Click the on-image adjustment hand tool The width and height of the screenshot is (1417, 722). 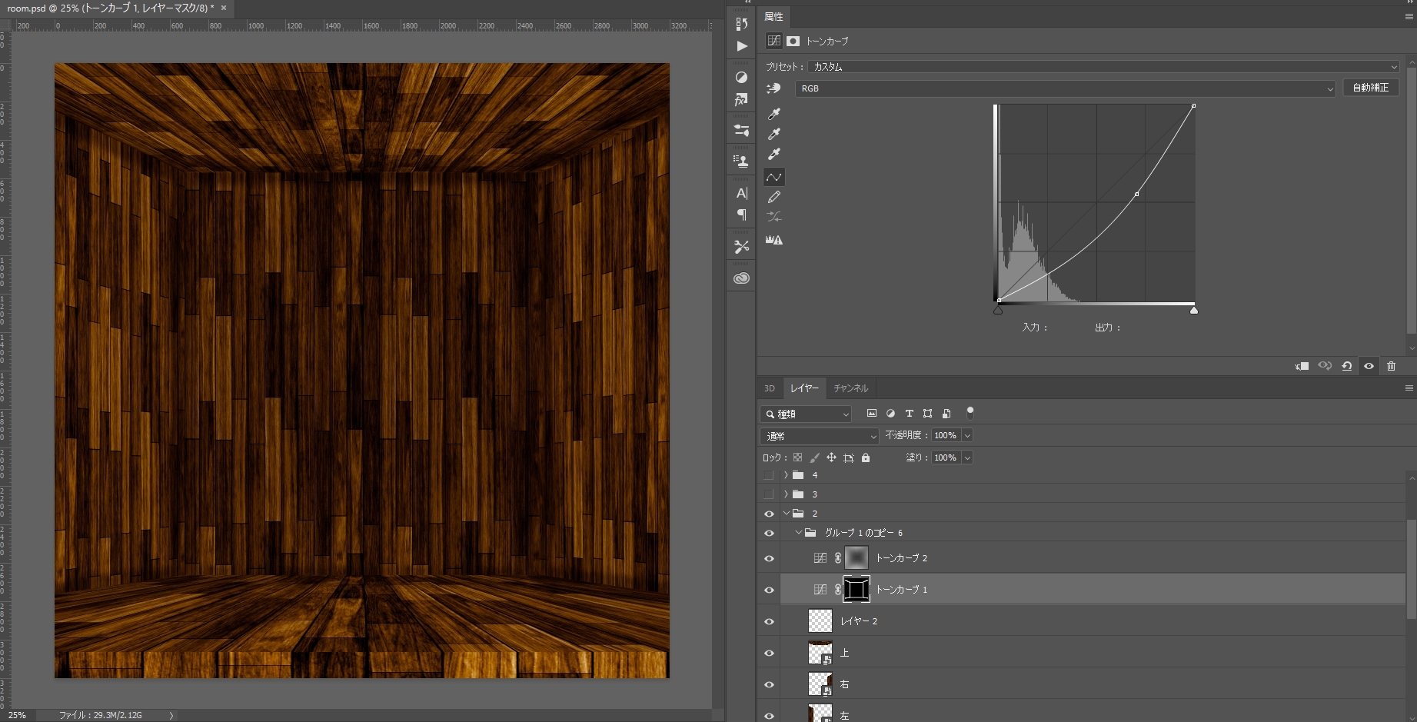(x=773, y=88)
